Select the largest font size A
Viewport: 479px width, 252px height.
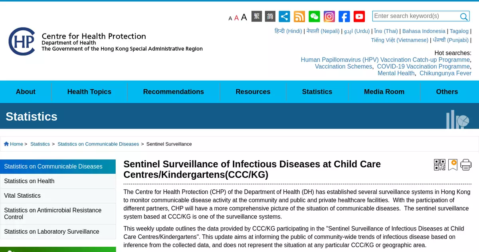[x=244, y=17]
